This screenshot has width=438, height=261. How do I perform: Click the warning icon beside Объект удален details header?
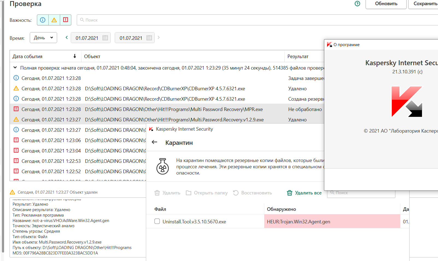tap(12, 192)
